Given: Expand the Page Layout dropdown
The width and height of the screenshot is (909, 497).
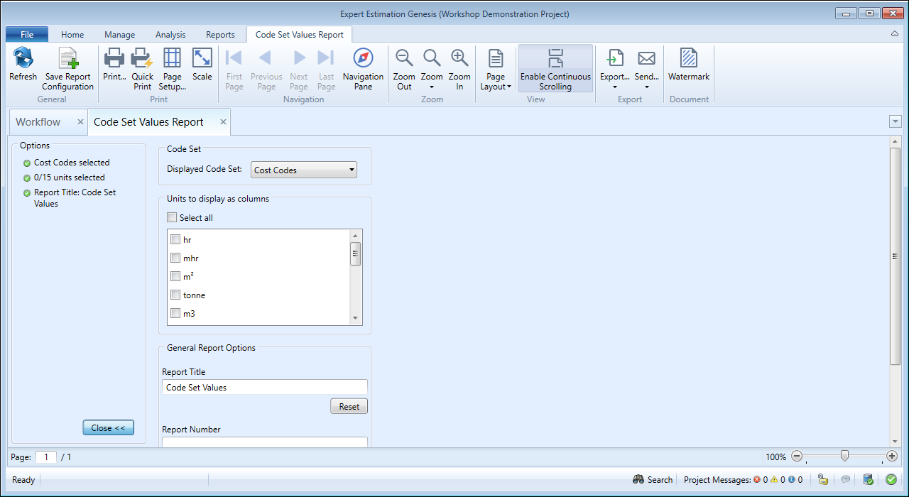Looking at the screenshot, I should (496, 70).
